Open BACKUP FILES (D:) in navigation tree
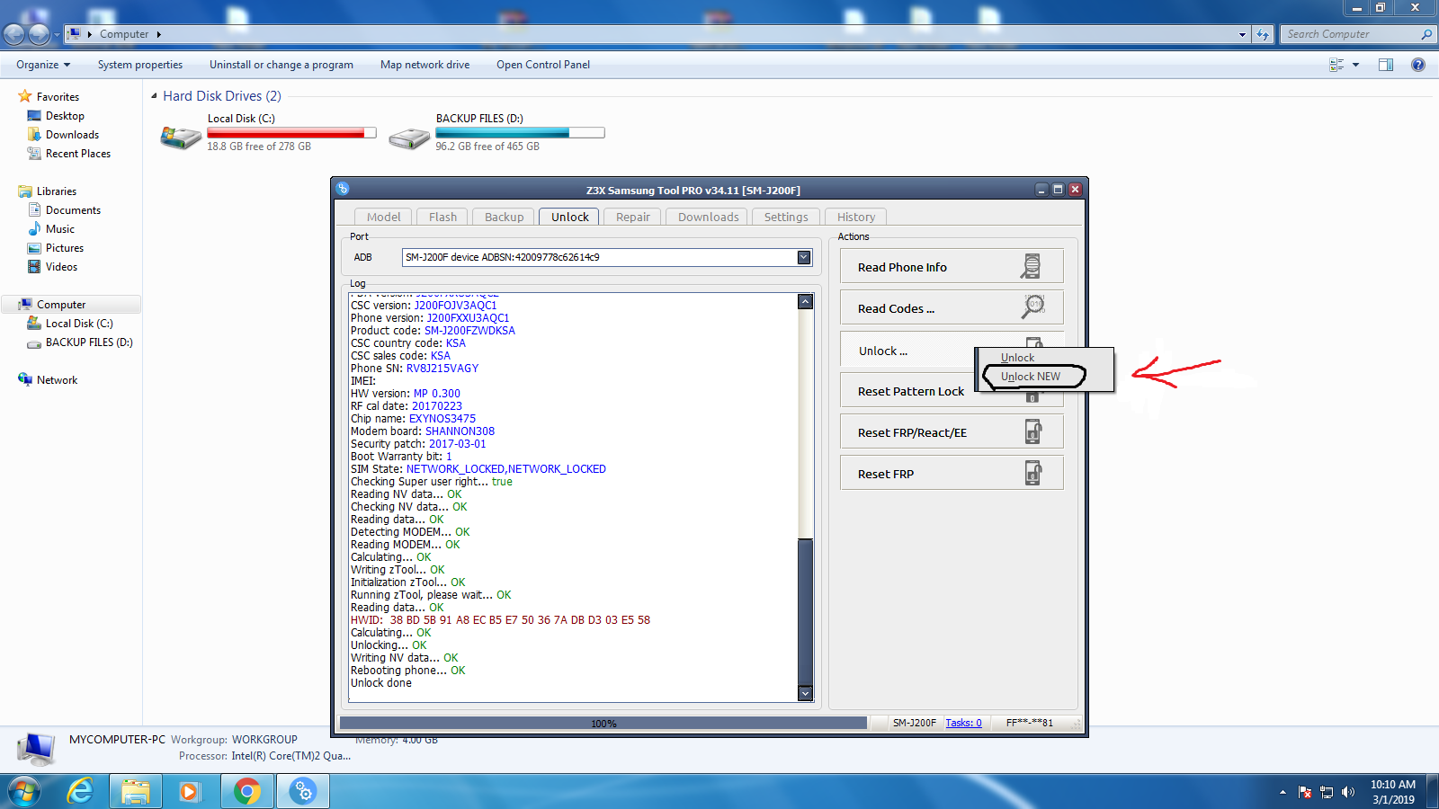This screenshot has width=1439, height=809. (x=89, y=342)
